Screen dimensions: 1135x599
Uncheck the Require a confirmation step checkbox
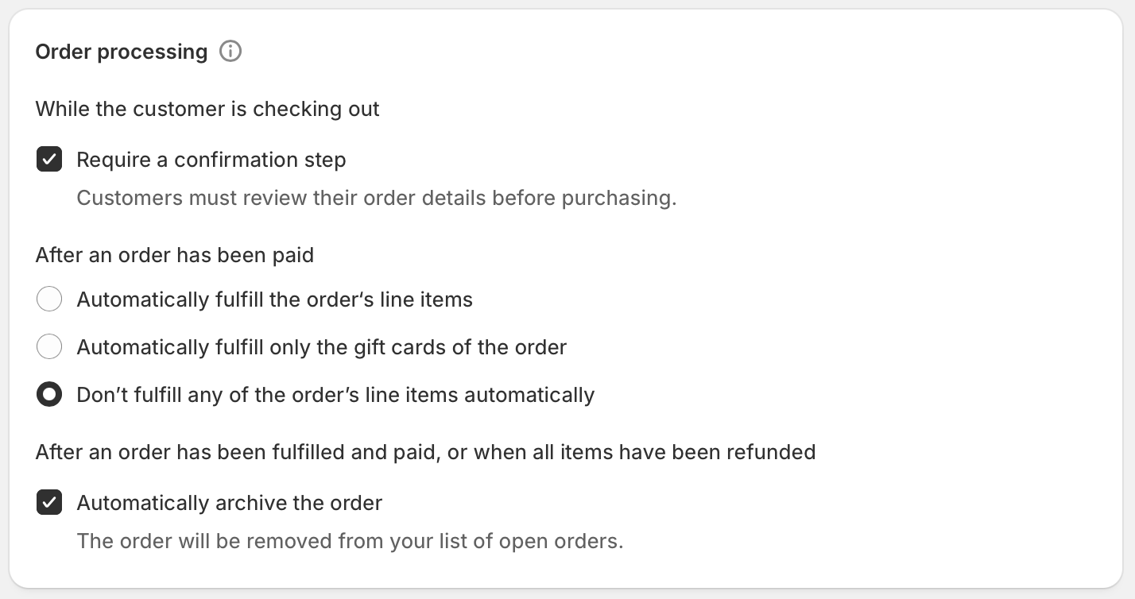pyautogui.click(x=49, y=160)
